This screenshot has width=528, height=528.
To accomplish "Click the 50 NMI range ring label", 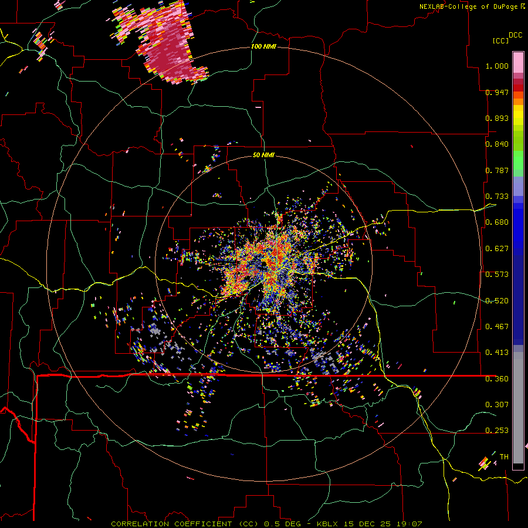I will [x=263, y=155].
